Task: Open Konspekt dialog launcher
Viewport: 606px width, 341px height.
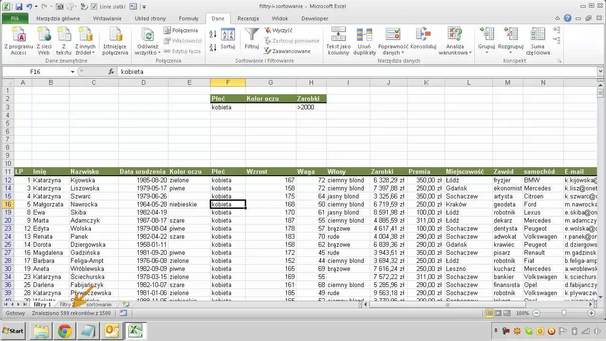Action: click(x=559, y=61)
